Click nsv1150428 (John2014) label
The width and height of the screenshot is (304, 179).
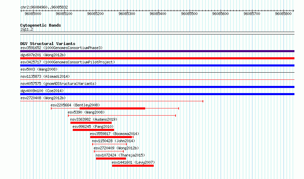click(113, 141)
